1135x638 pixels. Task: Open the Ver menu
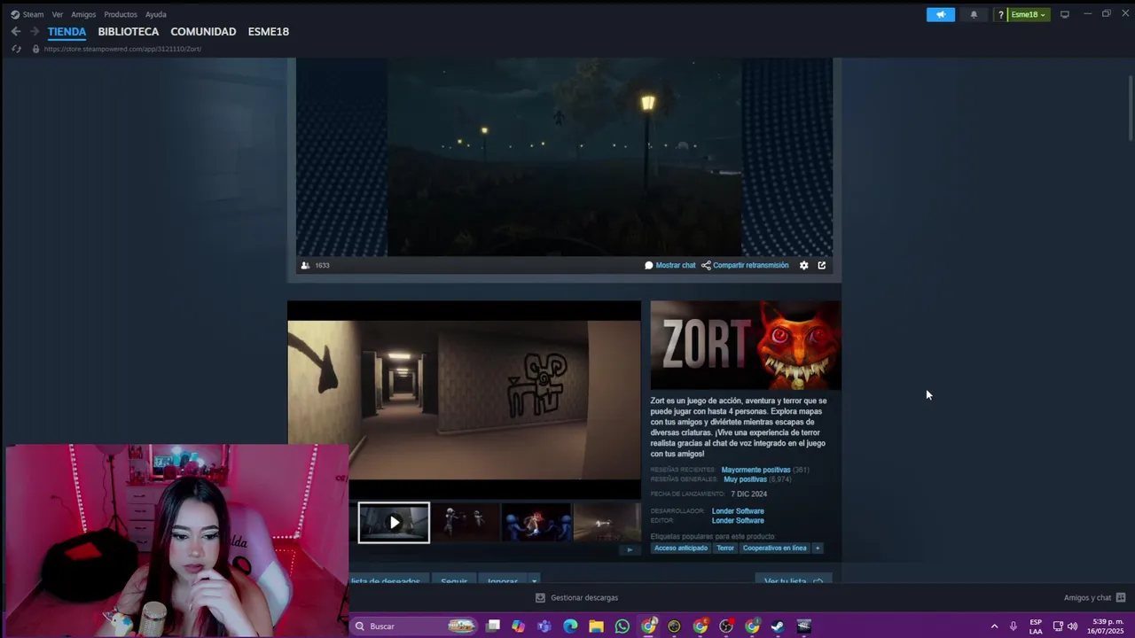[x=58, y=14]
